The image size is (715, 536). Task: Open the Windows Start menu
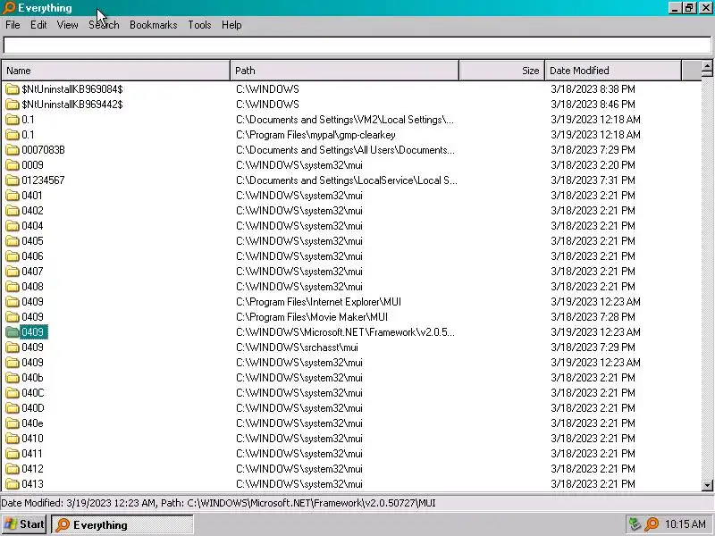pos(24,524)
